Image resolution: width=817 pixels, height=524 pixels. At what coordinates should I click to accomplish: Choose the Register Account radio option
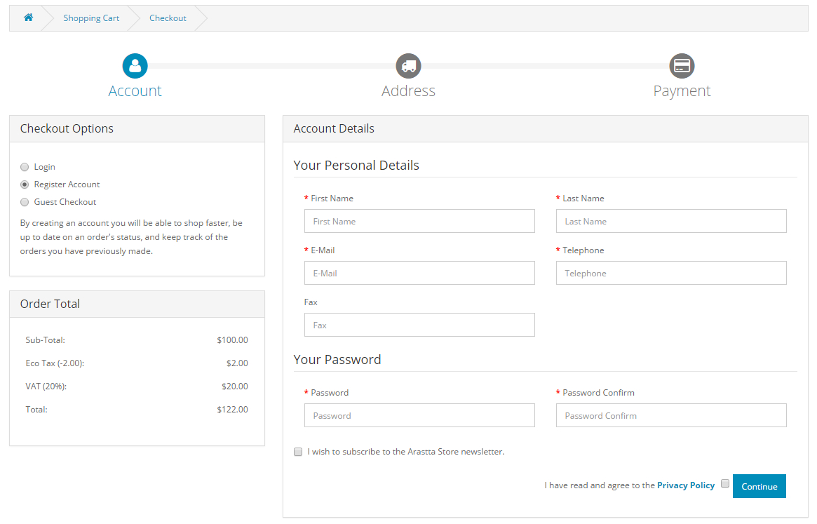coord(25,184)
